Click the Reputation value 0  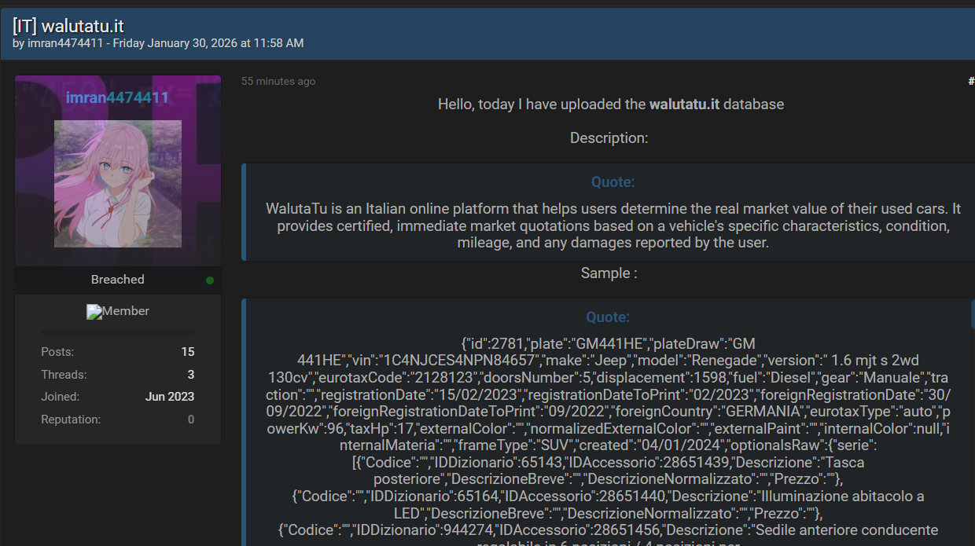coord(190,420)
